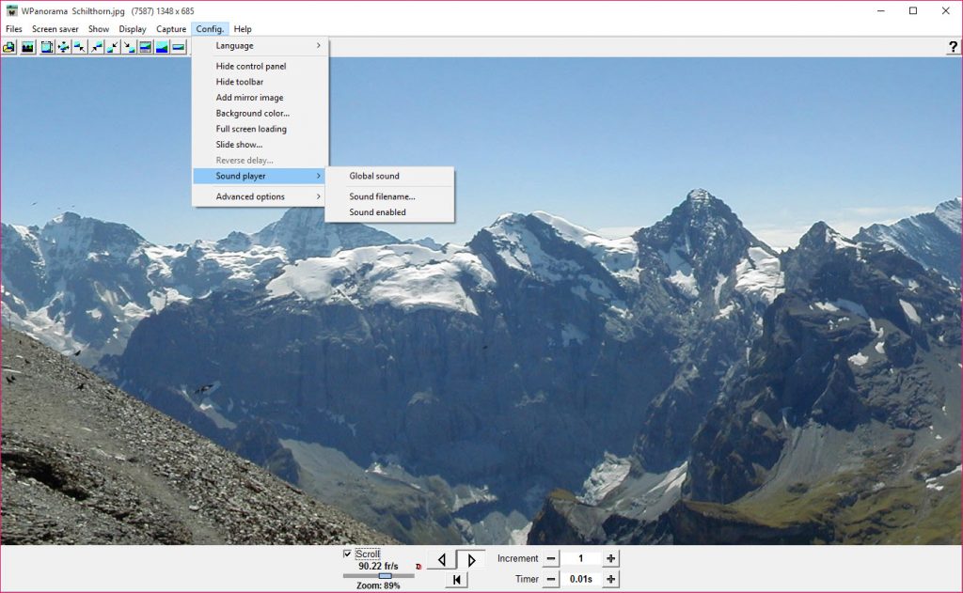Image resolution: width=963 pixels, height=593 pixels.
Task: Click the Timer label
Action: (527, 579)
